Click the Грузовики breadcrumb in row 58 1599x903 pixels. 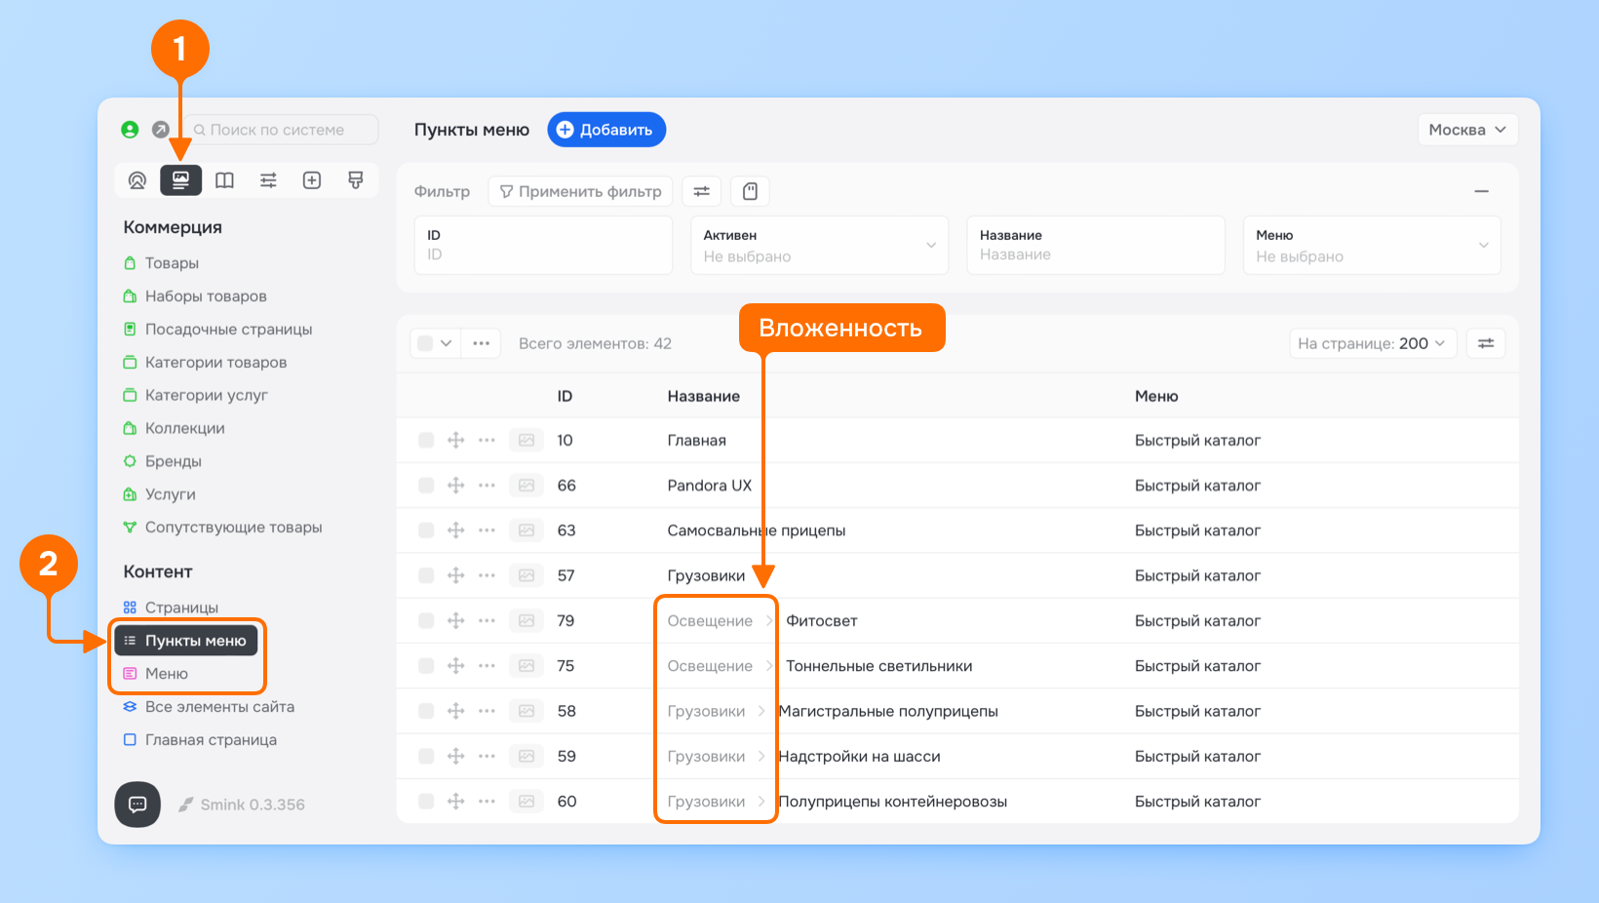(x=706, y=711)
